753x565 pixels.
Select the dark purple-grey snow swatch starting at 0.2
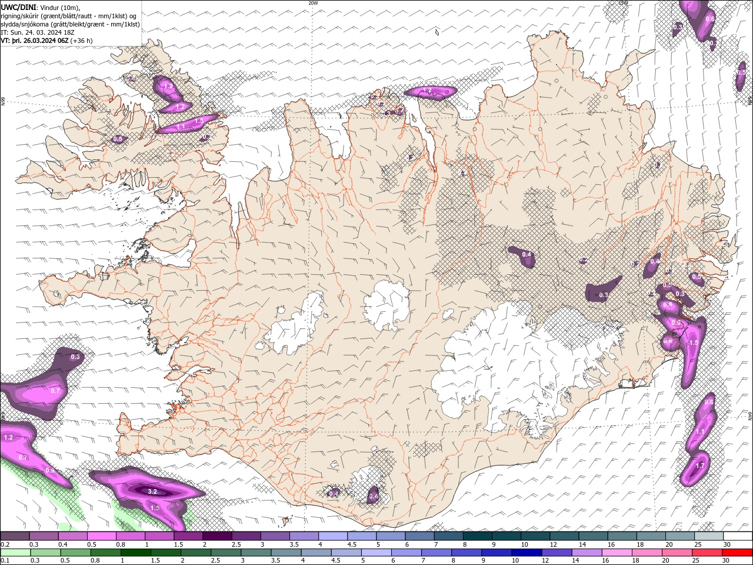coord(15,536)
